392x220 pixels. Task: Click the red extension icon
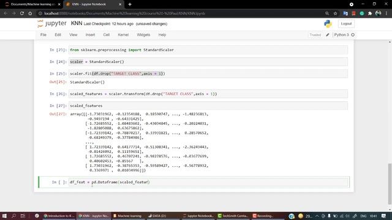pyautogui.click(x=353, y=13)
